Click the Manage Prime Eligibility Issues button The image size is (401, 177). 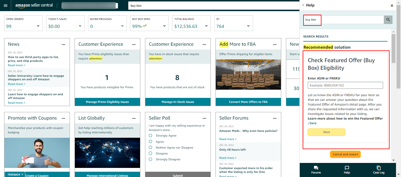pos(107,102)
